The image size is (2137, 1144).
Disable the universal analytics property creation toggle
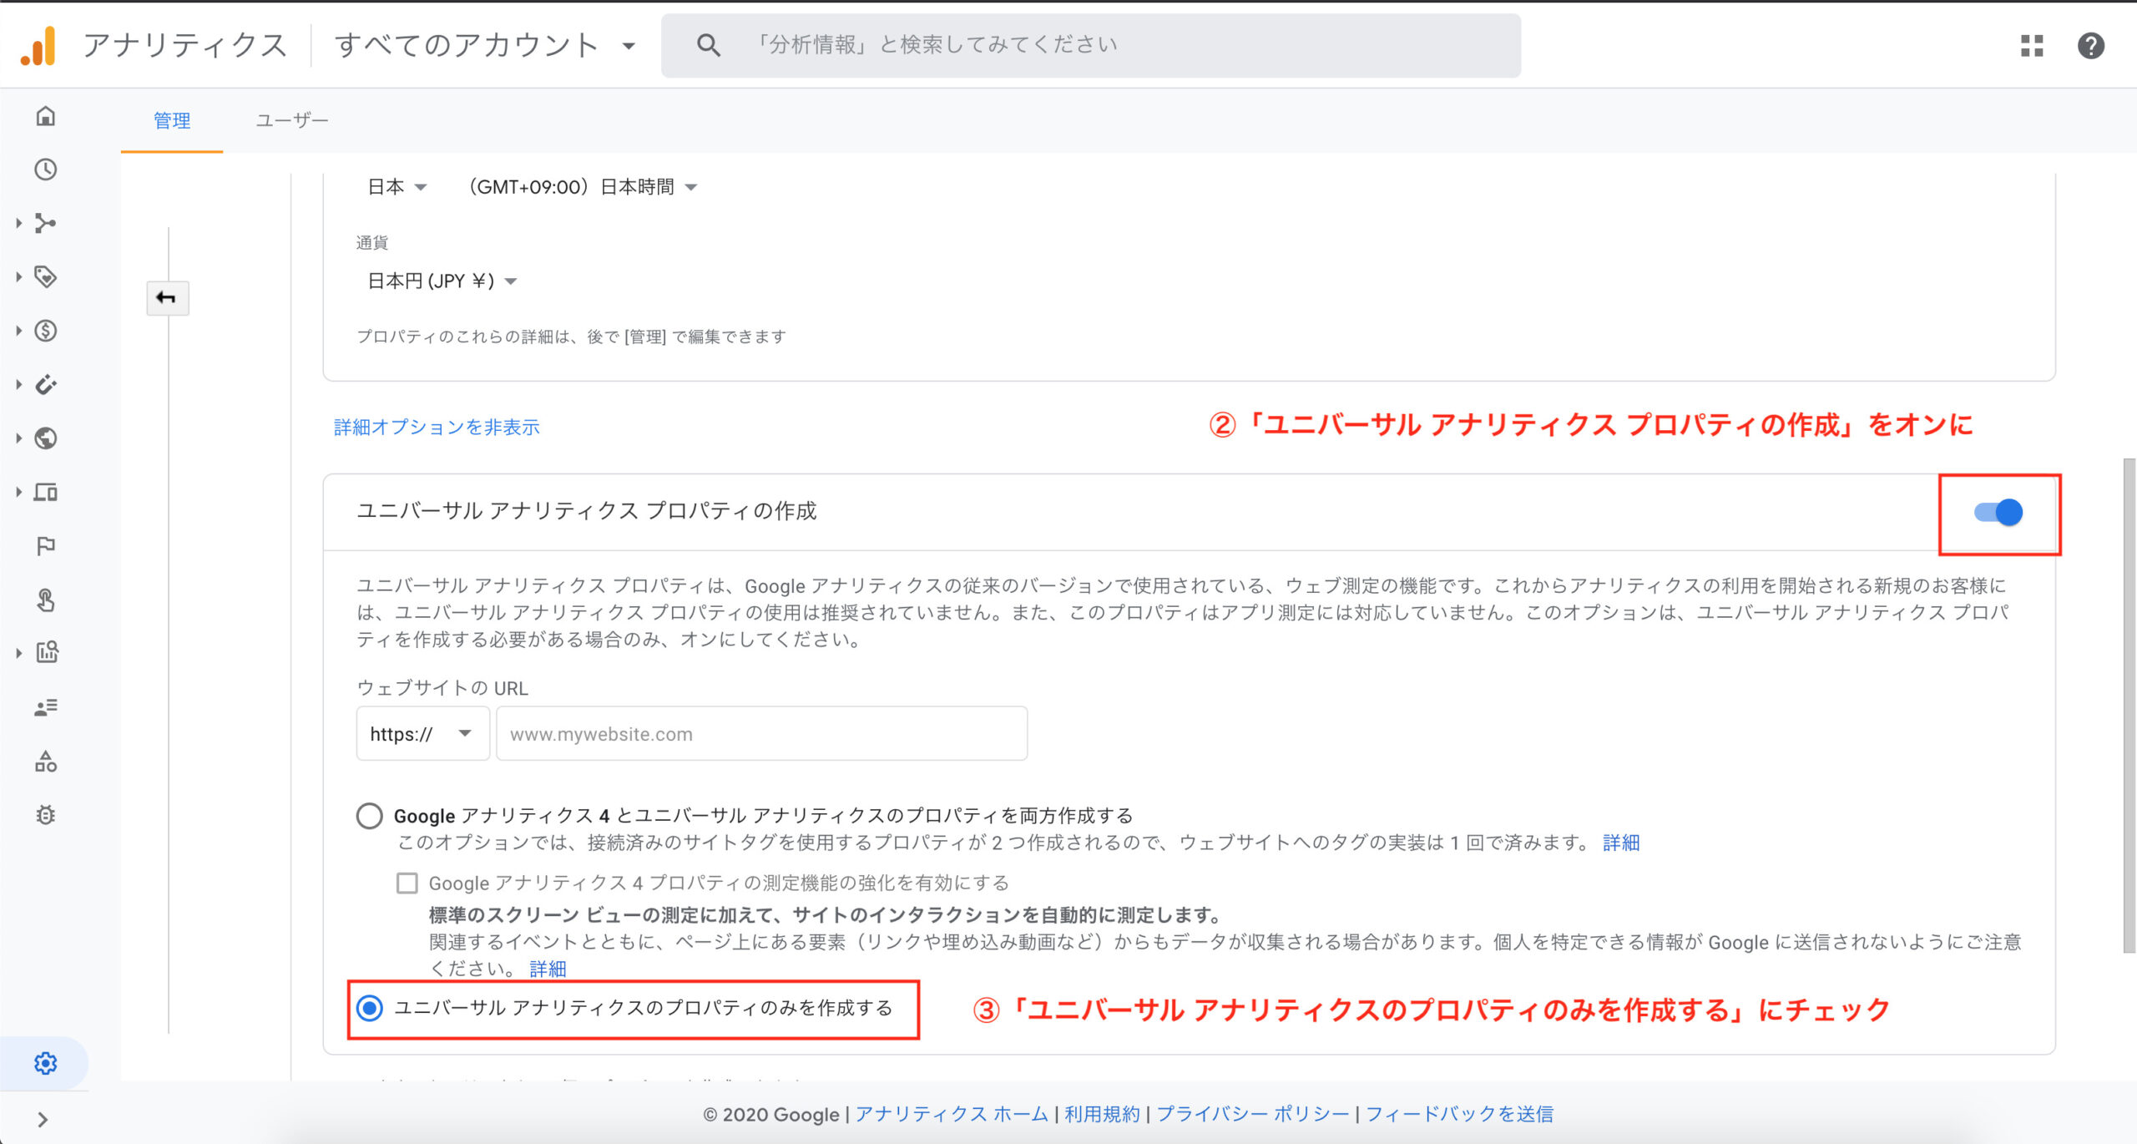coord(2000,513)
